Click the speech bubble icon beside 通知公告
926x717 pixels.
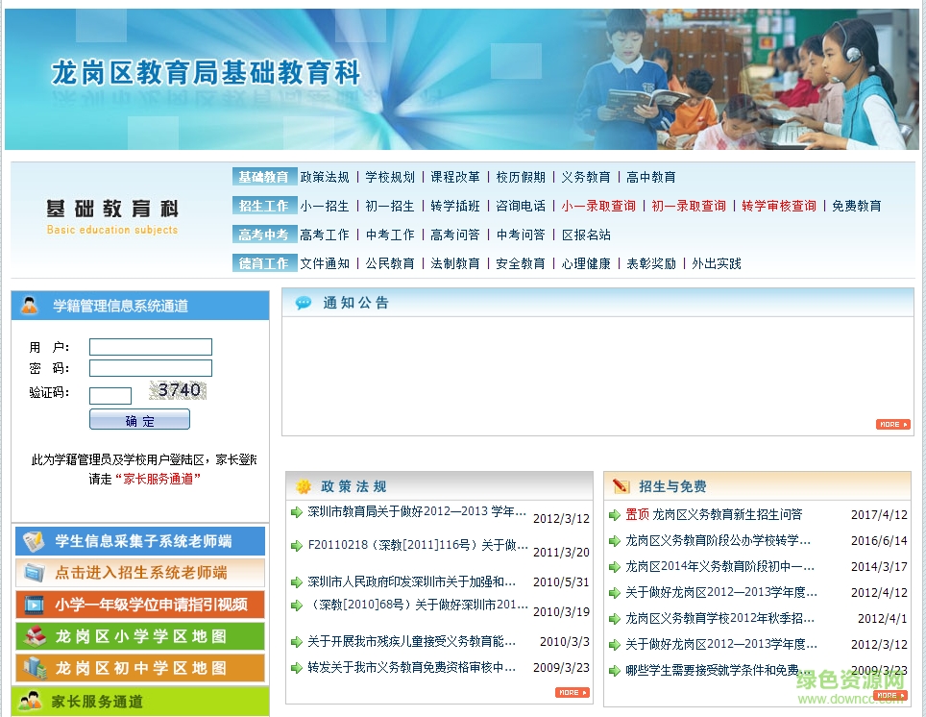pyautogui.click(x=303, y=303)
